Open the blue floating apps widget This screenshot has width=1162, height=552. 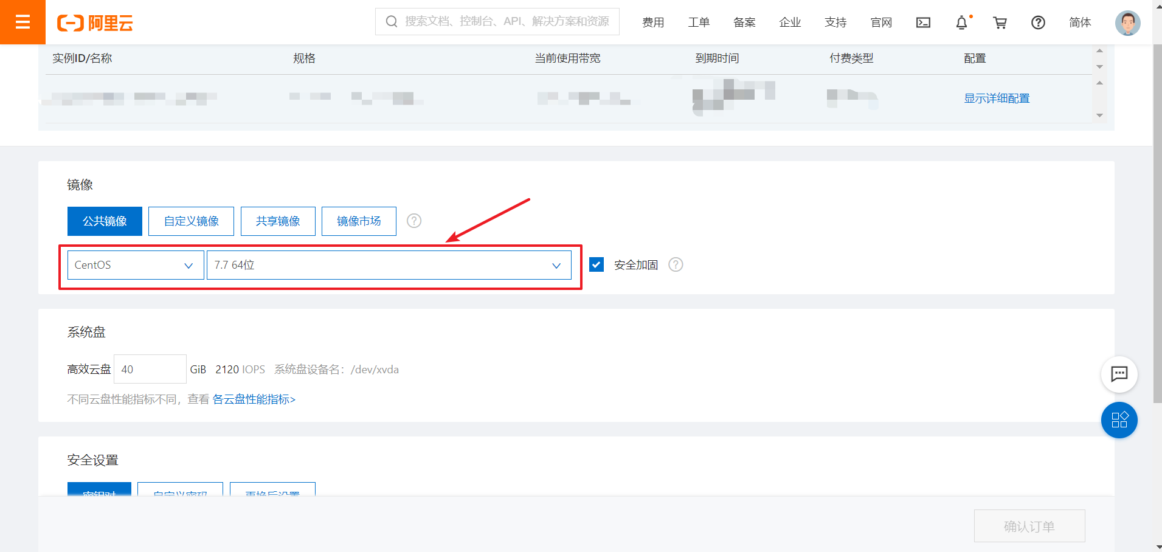pos(1119,420)
